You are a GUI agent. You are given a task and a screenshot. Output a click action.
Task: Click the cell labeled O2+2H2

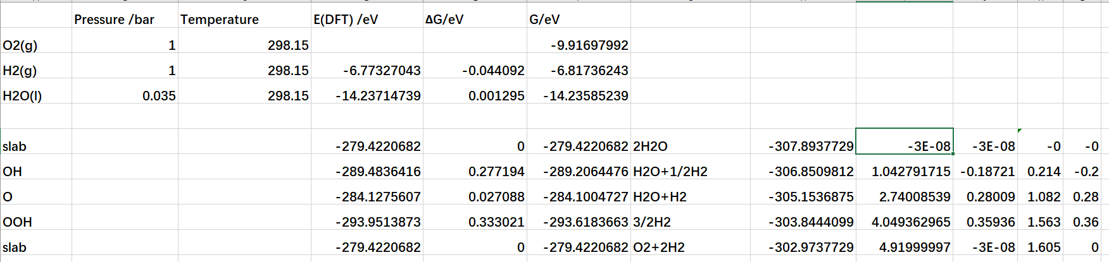[690, 247]
